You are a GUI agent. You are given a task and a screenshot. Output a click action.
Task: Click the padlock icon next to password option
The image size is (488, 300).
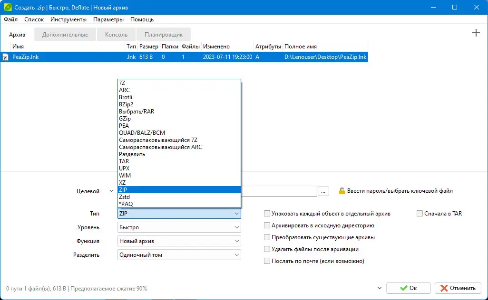[342, 191]
